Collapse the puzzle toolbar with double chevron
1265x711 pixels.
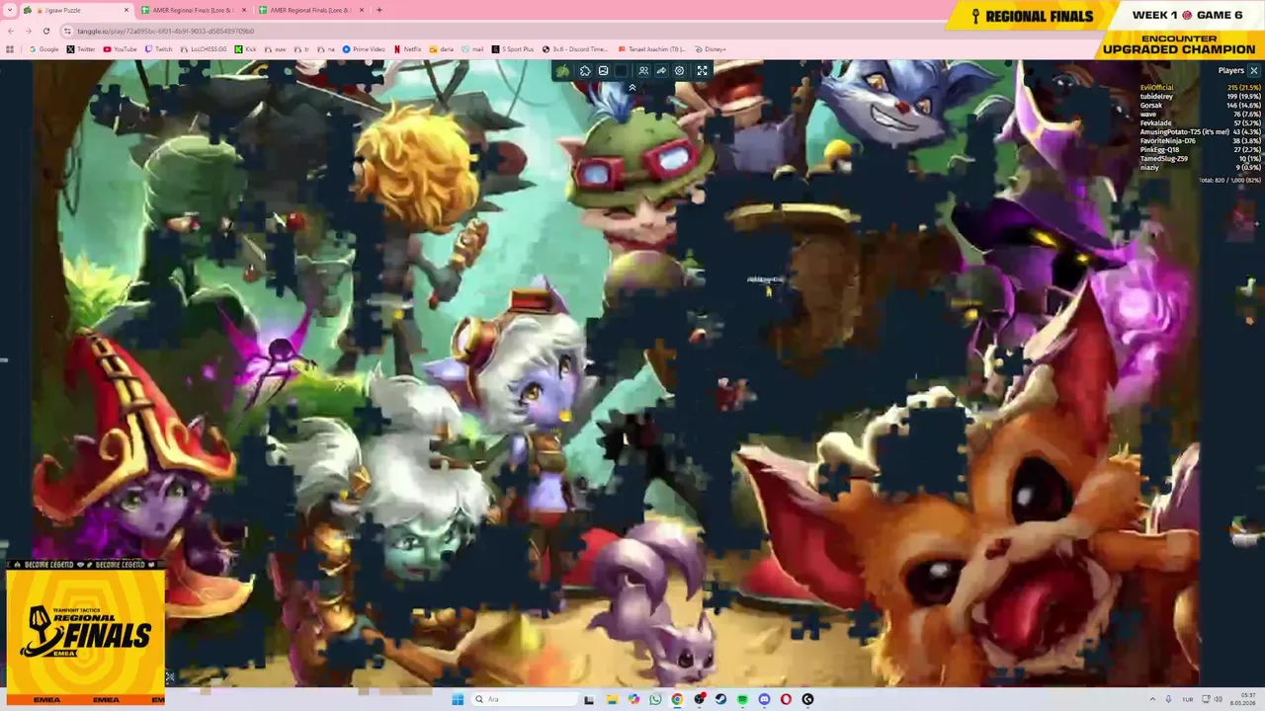[x=632, y=88]
